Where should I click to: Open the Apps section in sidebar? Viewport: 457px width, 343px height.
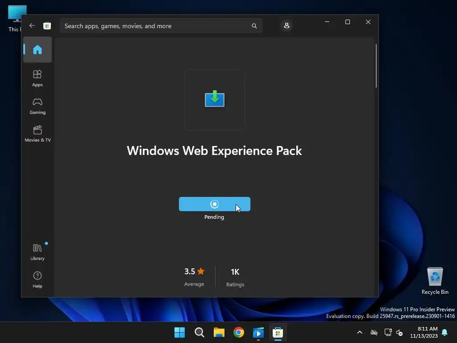point(37,78)
